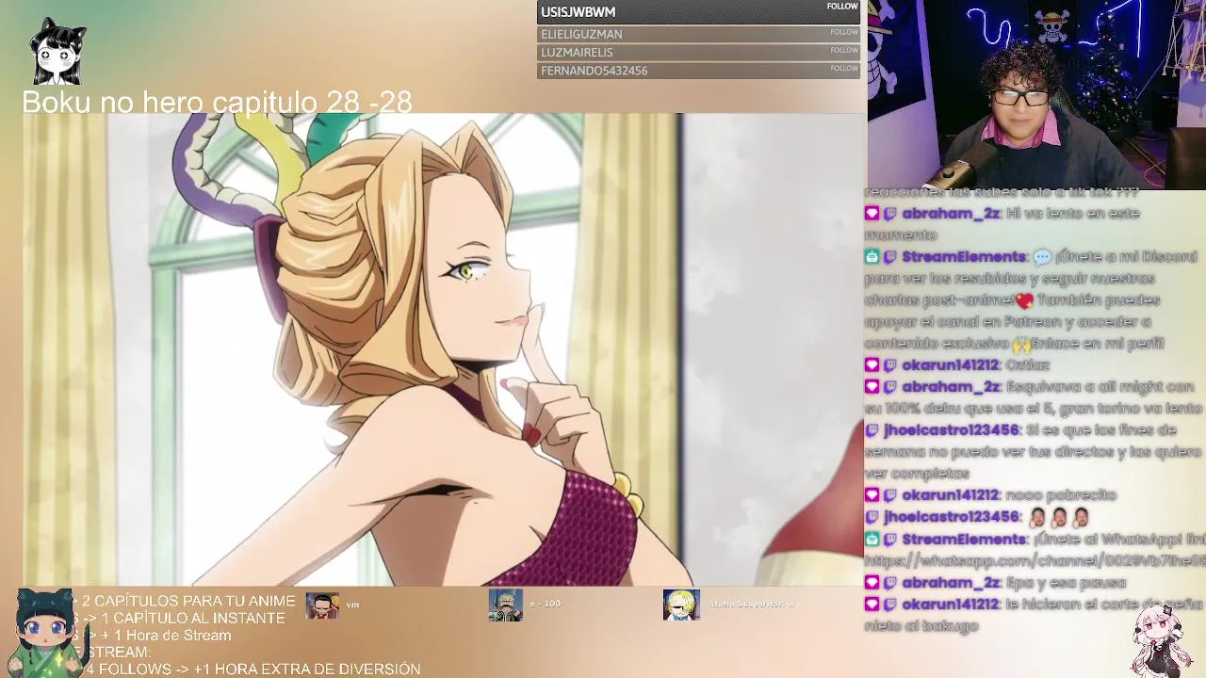The image size is (1206, 678).
Task: Click the face emojis in jhoelcastro123456's message
Action: coord(1059,517)
